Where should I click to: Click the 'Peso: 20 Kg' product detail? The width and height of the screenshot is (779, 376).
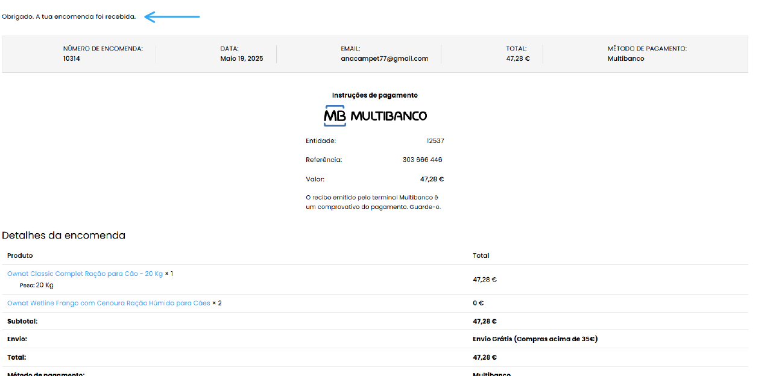(x=36, y=286)
